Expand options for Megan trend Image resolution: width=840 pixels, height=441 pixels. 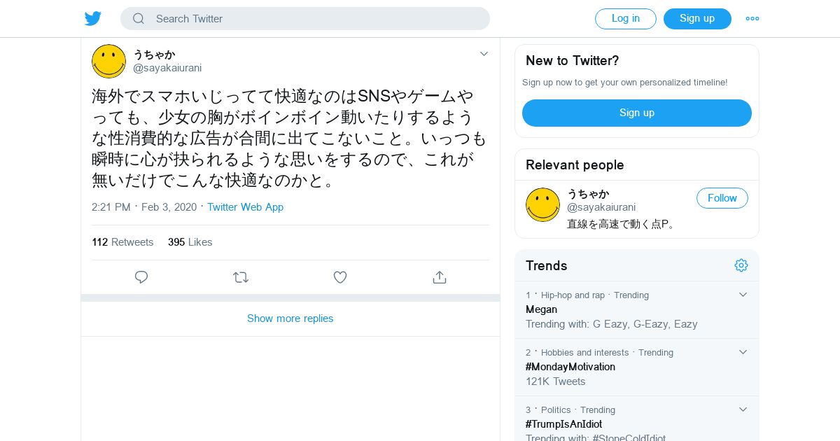pyautogui.click(x=743, y=295)
